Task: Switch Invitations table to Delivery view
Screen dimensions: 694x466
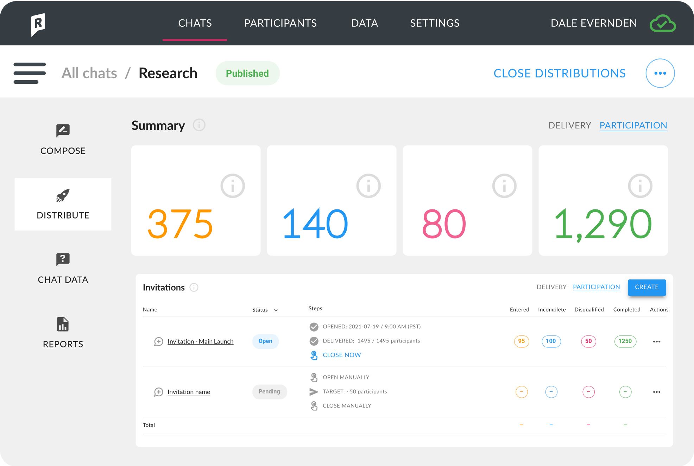Action: coord(551,287)
